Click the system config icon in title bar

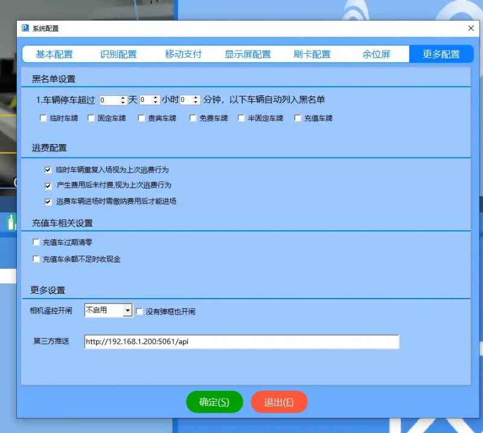pos(24,28)
